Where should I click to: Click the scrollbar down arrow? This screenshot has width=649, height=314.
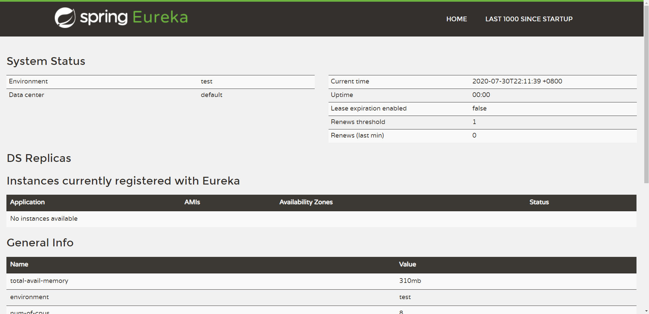click(x=646, y=311)
